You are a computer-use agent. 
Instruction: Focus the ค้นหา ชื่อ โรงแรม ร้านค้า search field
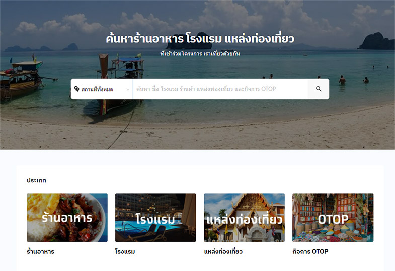point(220,89)
